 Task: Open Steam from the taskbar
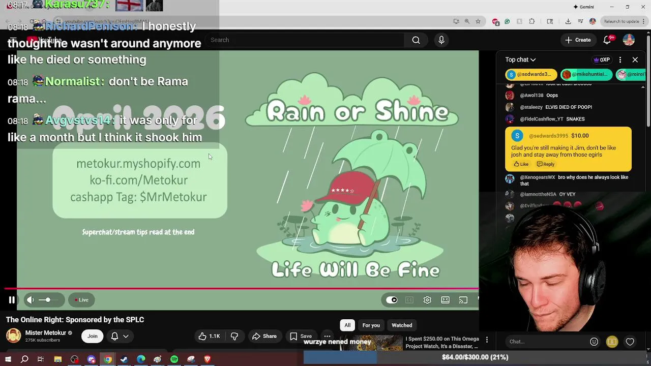click(124, 359)
